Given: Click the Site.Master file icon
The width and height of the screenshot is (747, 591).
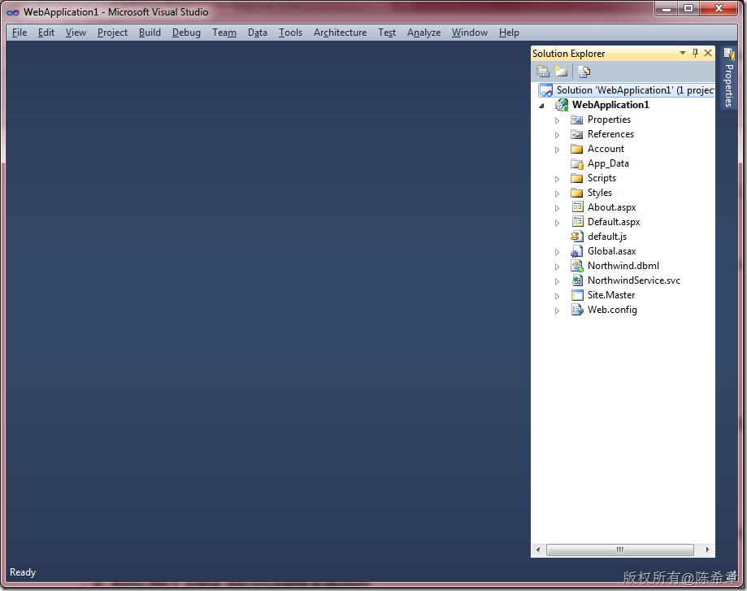Looking at the screenshot, I should (x=577, y=295).
